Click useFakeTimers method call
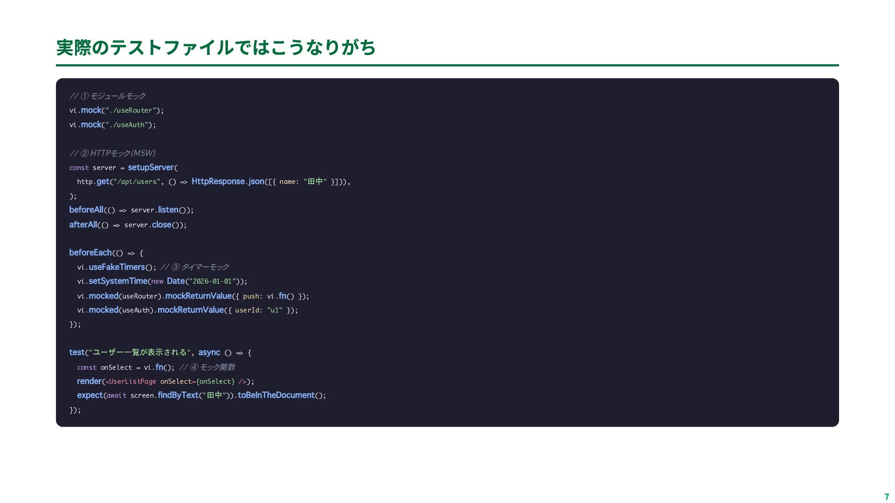The height and width of the screenshot is (503, 895). click(x=117, y=267)
